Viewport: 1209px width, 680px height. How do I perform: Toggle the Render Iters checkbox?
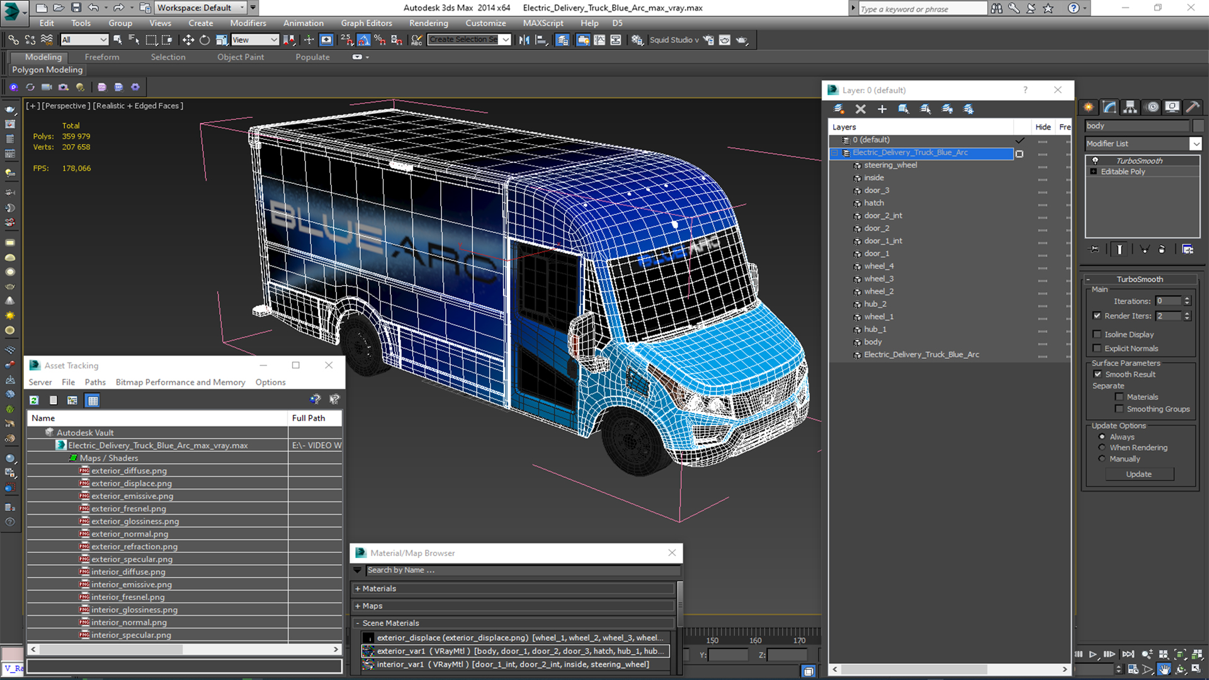(x=1097, y=315)
